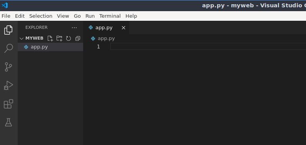306x145 pixels.
Task: Create a New Folder in MYWEB
Action: pyautogui.click(x=59, y=38)
